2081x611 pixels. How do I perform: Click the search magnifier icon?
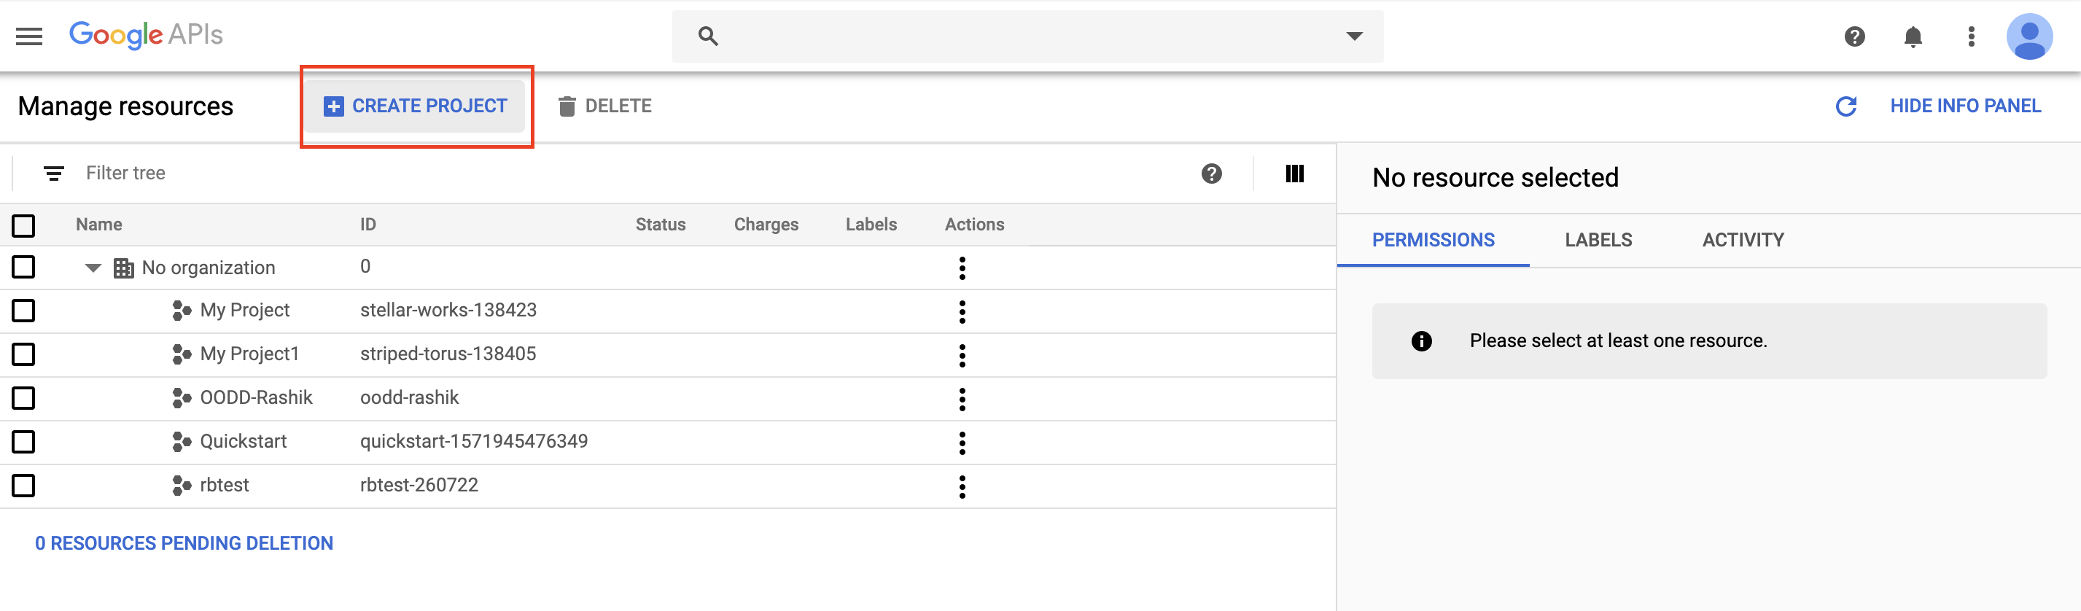(708, 36)
